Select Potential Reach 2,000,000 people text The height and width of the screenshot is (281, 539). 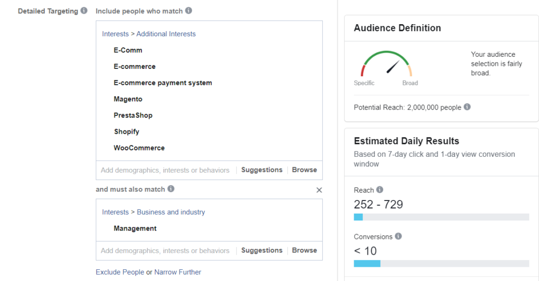[407, 107]
